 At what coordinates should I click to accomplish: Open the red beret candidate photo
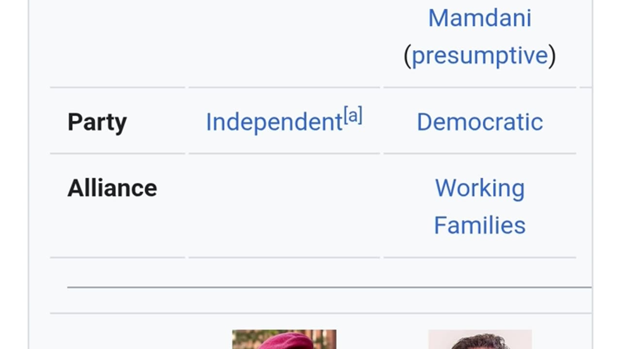[x=284, y=339]
